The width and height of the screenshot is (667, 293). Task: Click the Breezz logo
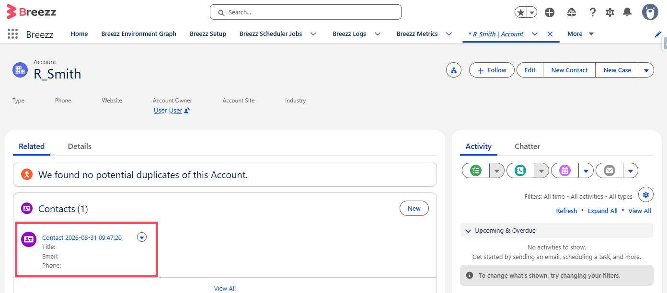coord(32,12)
